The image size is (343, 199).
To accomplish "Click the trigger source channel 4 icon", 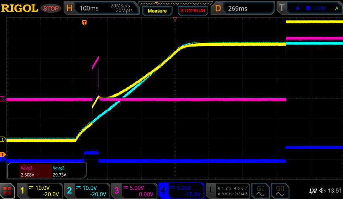I will pyautogui.click(x=308, y=8).
